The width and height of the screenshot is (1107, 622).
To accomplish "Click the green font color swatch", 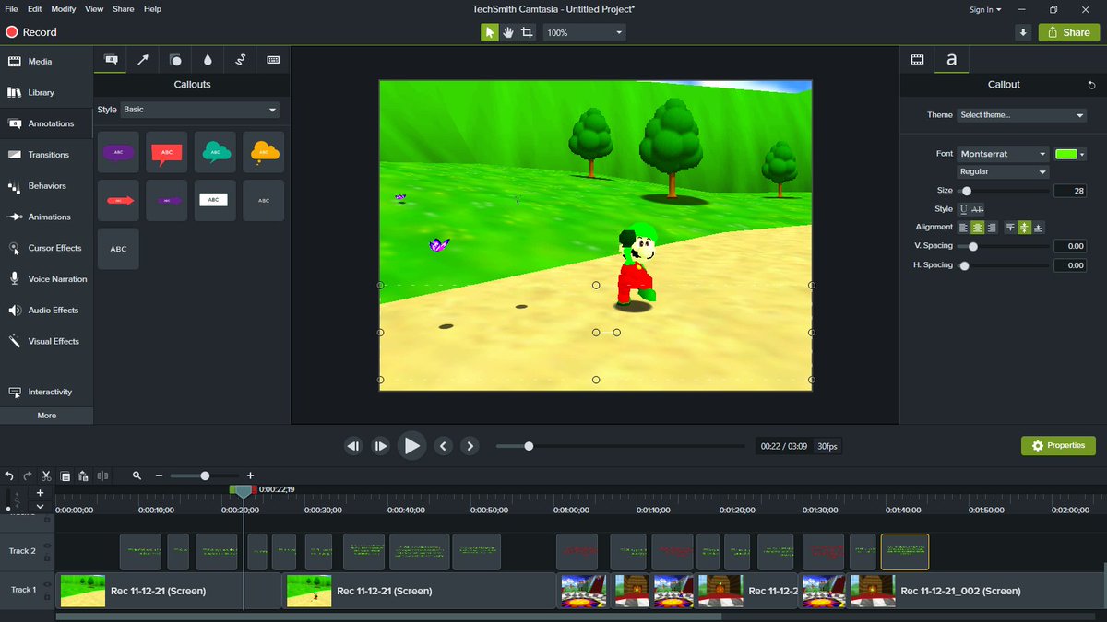I will (1066, 154).
